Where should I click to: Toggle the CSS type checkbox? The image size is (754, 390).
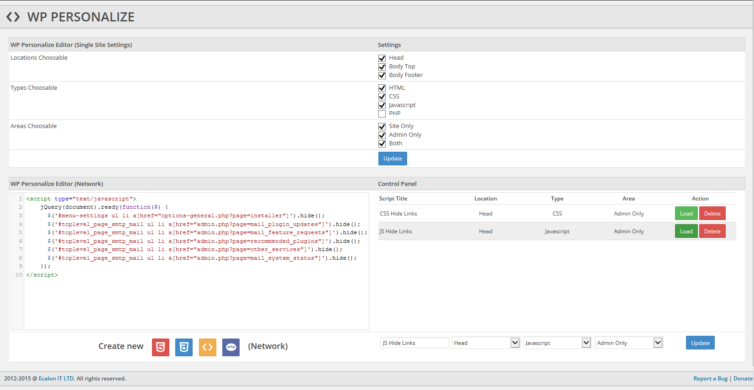pos(382,97)
